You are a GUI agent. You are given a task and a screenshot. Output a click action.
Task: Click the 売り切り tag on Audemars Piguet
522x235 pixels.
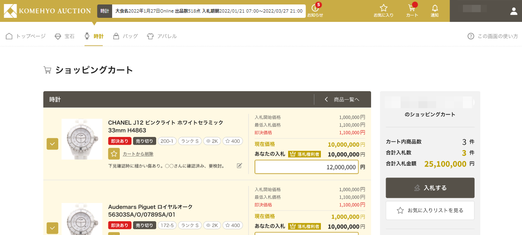[x=144, y=226]
